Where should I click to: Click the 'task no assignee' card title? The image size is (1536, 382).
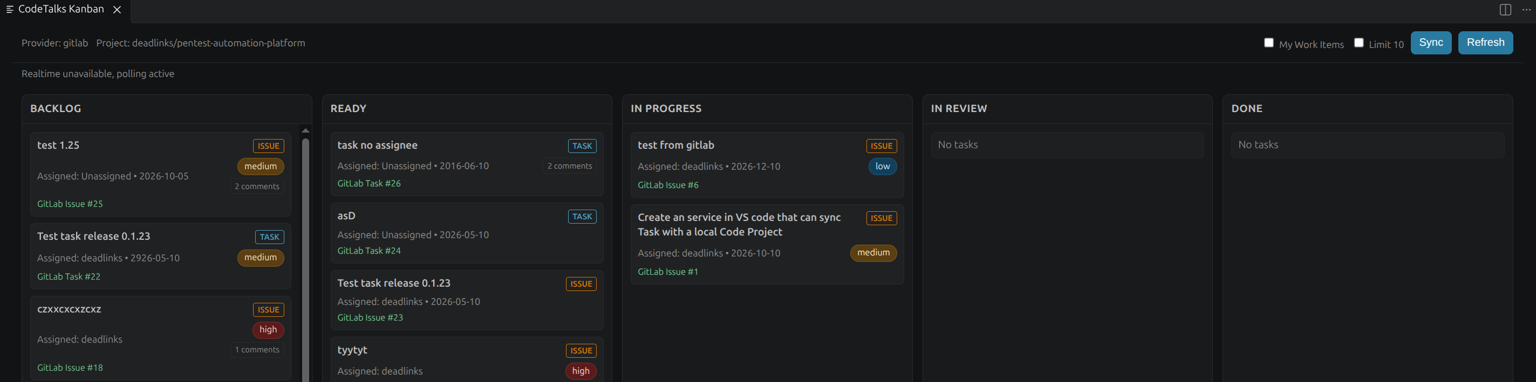coord(378,145)
